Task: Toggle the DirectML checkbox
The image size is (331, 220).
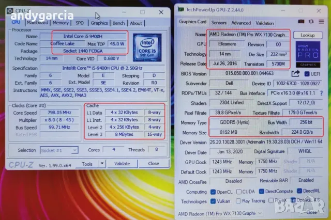Action: [x=299, y=191]
